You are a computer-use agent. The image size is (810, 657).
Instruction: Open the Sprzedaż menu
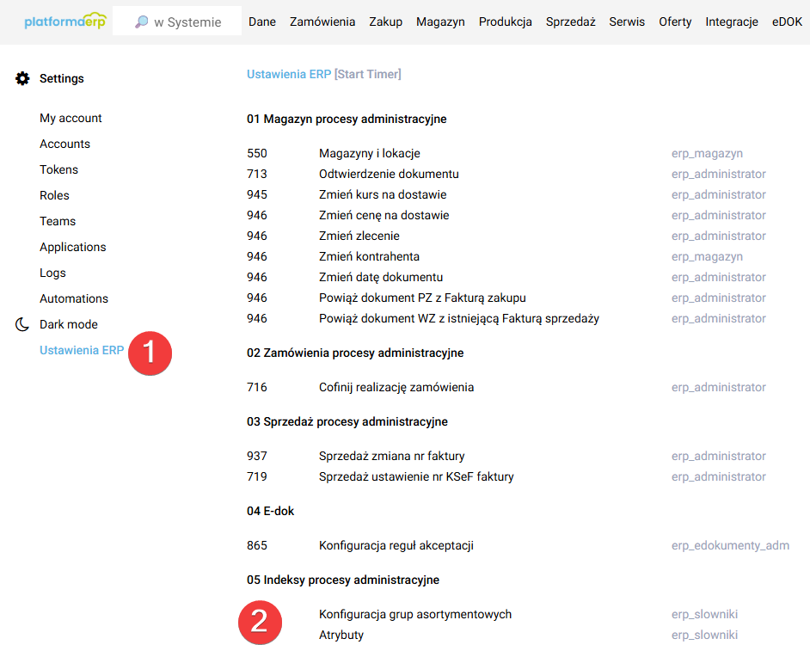click(x=570, y=21)
